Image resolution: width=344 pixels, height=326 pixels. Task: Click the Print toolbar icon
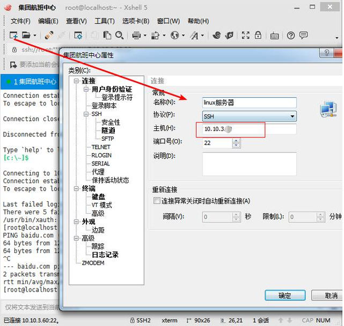pos(136,35)
